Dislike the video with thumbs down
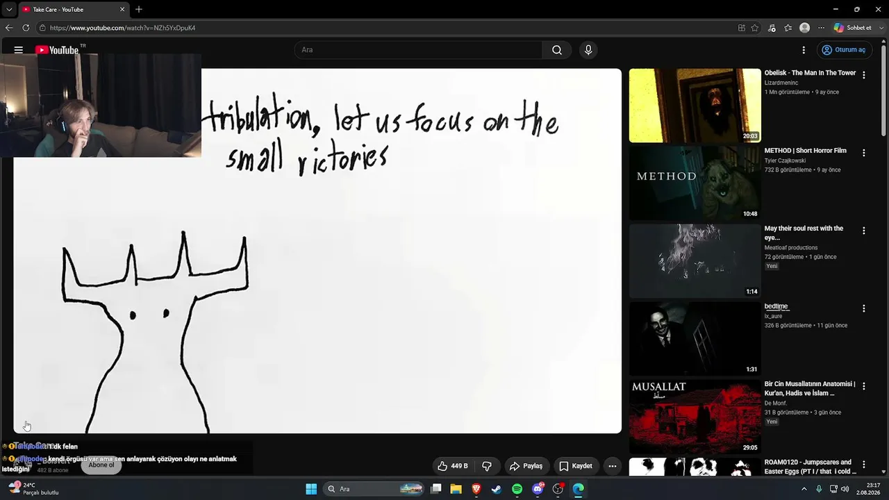The width and height of the screenshot is (889, 500). point(487,466)
